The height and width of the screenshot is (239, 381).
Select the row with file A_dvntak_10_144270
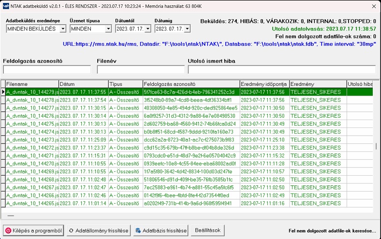(32, 164)
